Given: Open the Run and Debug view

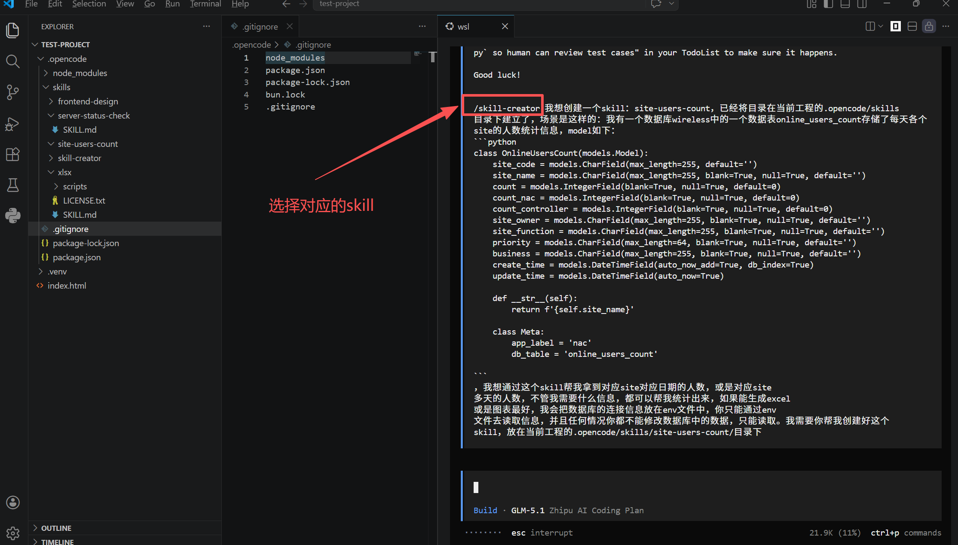Looking at the screenshot, I should click(13, 124).
